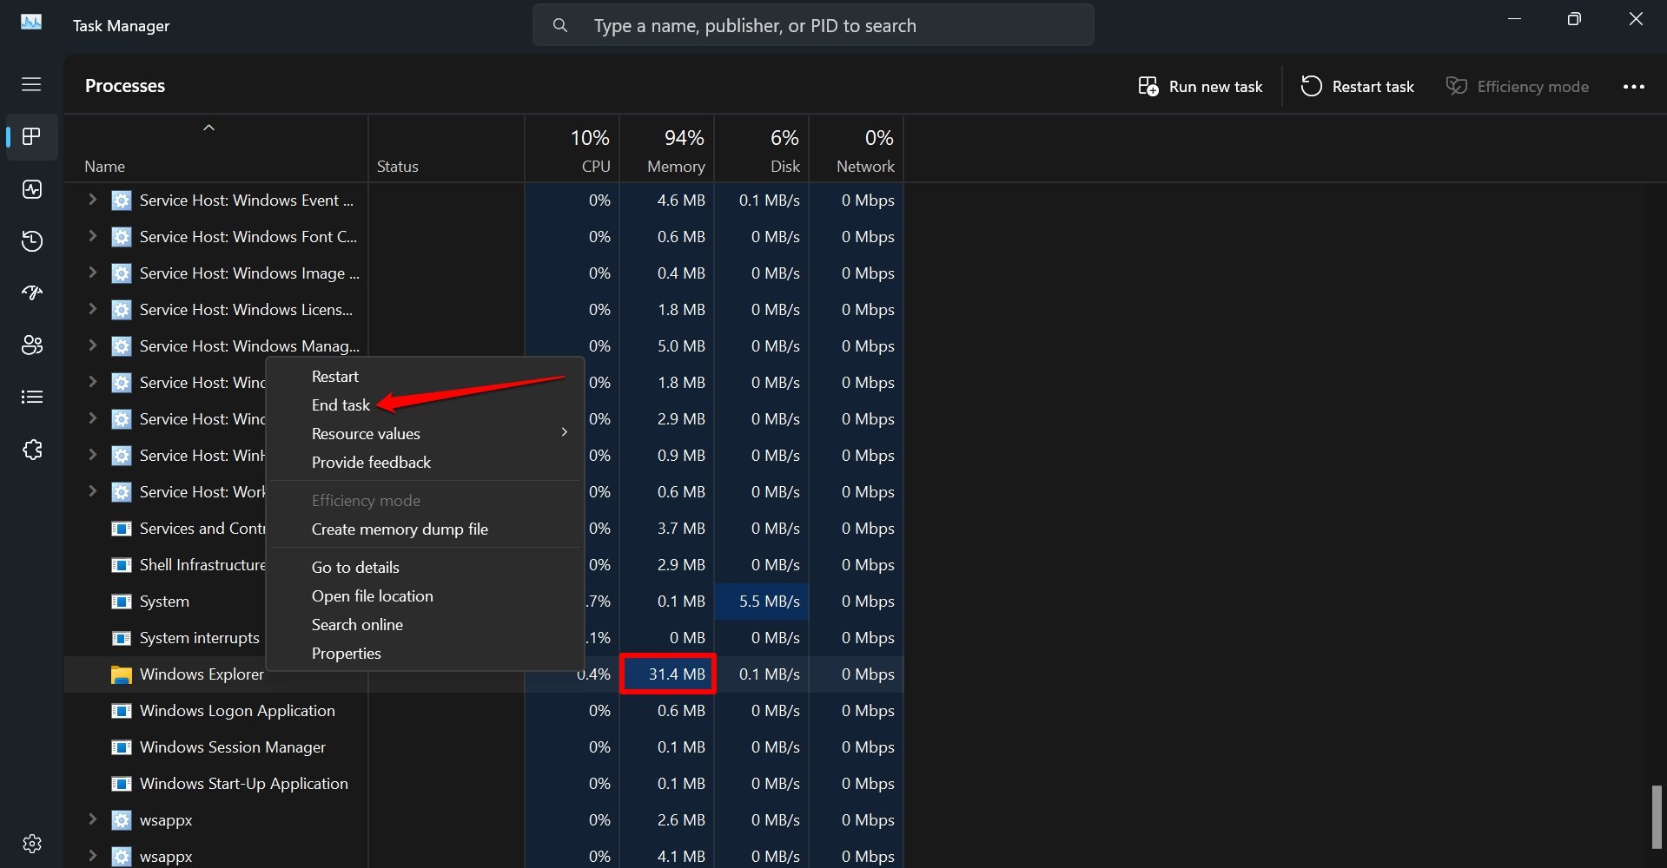Sort by Network column header
This screenshot has height=868, width=1667.
point(857,149)
